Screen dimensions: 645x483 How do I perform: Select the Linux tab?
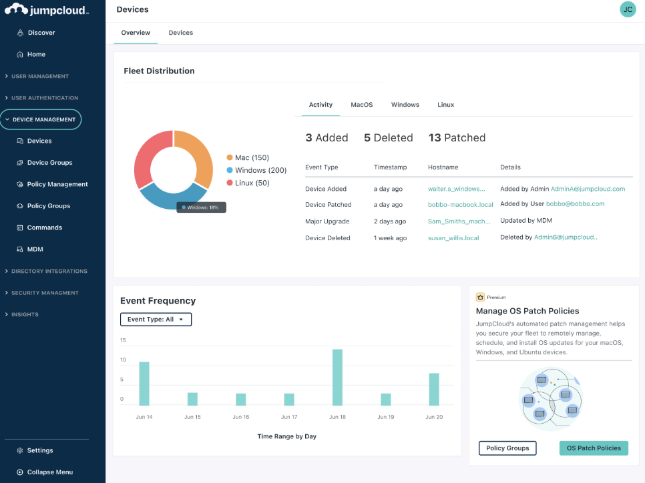(x=445, y=105)
